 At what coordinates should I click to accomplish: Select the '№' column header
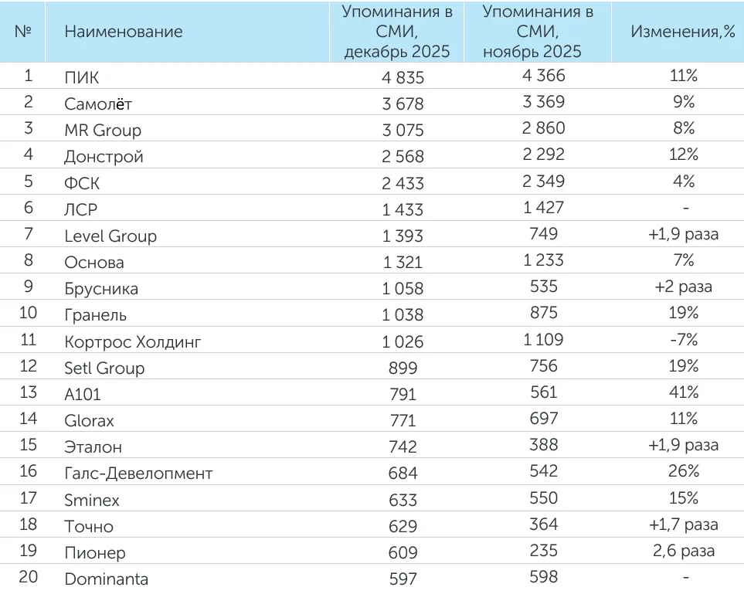click(x=22, y=32)
